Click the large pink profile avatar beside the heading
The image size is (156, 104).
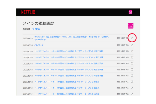(x=131, y=26)
